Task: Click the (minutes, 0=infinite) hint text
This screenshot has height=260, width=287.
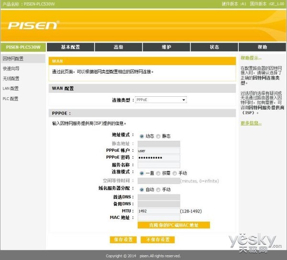Action: 199,181
